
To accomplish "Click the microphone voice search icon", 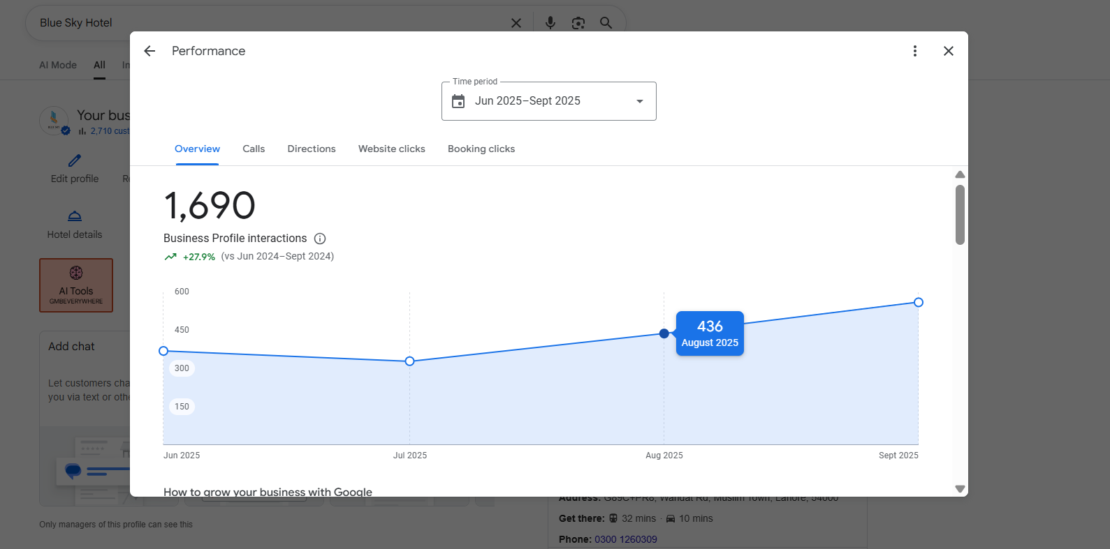I will 550,23.
